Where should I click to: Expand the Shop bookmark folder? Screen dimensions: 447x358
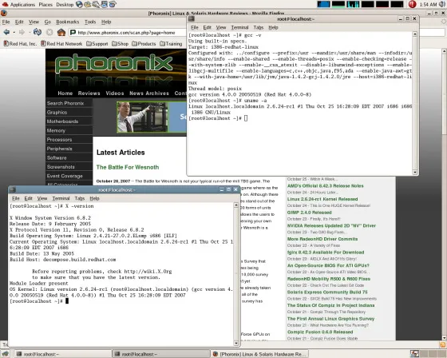120,44
